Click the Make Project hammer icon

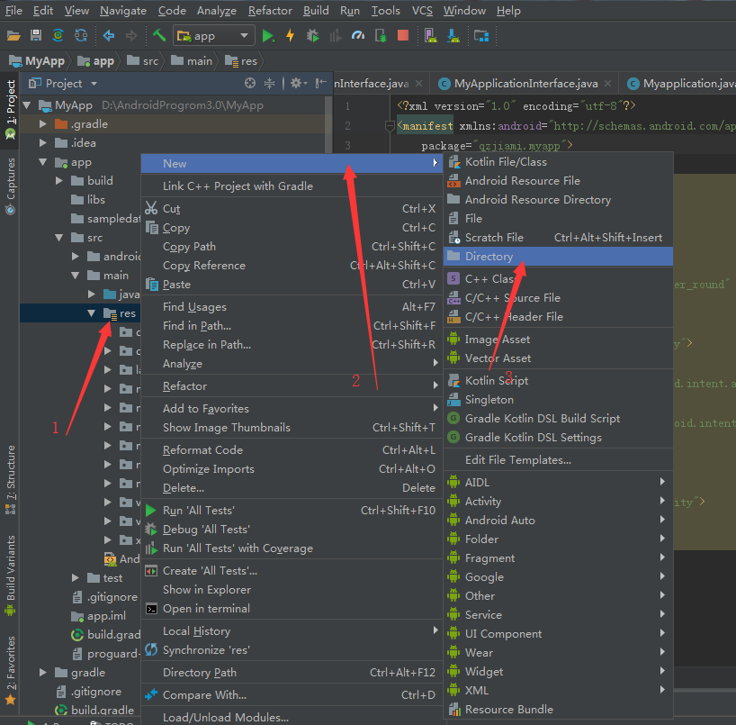point(159,35)
